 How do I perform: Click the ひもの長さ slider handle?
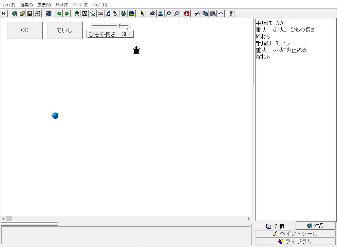click(x=119, y=26)
